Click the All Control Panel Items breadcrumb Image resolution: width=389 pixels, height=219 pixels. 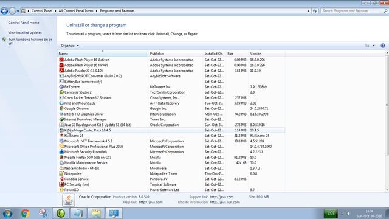[x=76, y=11]
